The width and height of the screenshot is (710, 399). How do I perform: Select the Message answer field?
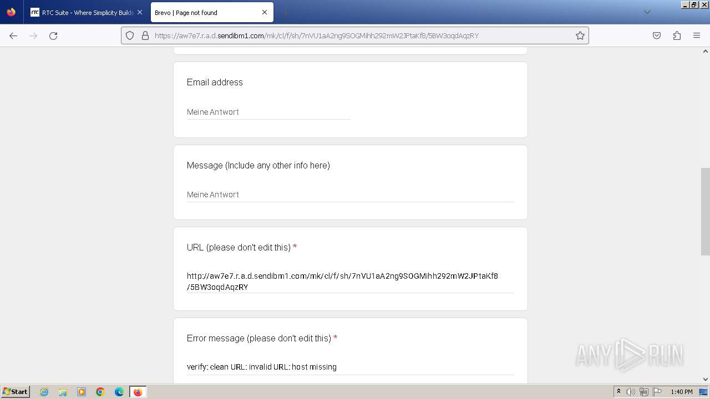(x=351, y=195)
